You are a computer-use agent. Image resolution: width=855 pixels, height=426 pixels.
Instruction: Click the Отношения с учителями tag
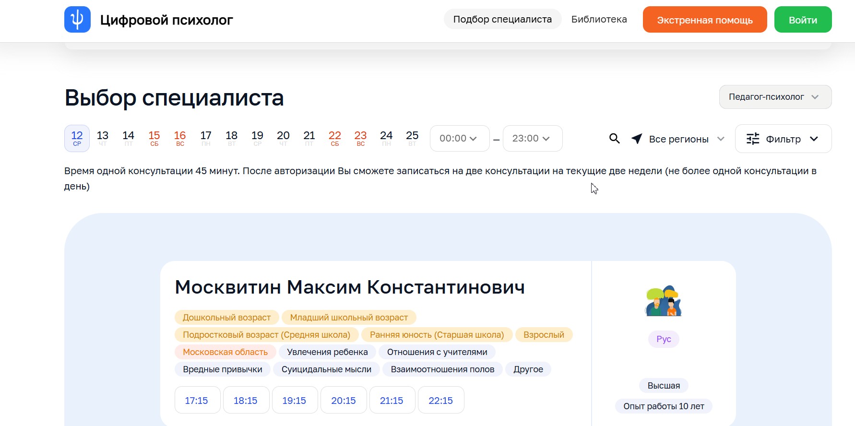click(x=437, y=352)
